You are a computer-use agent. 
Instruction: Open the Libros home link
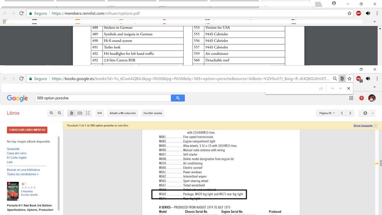coord(13,113)
